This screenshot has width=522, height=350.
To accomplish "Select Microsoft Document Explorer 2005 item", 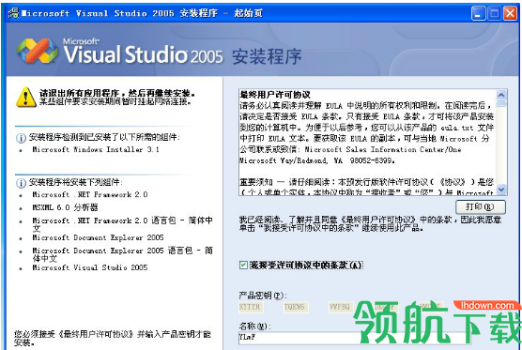I will (98, 237).
